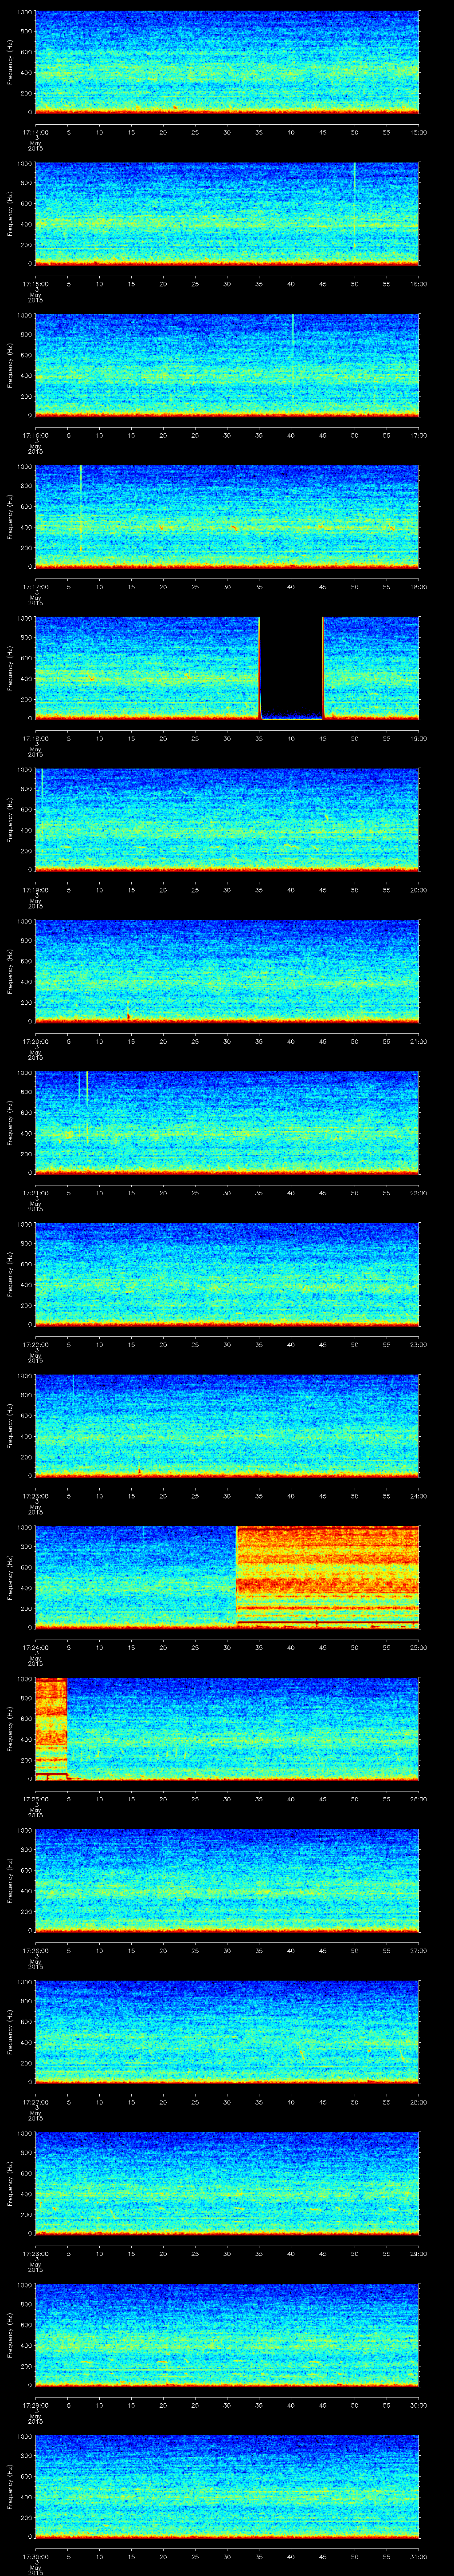Click the red broadband noise block in 17:24 spectrogram
This screenshot has height=2576, width=454.
(327, 1577)
